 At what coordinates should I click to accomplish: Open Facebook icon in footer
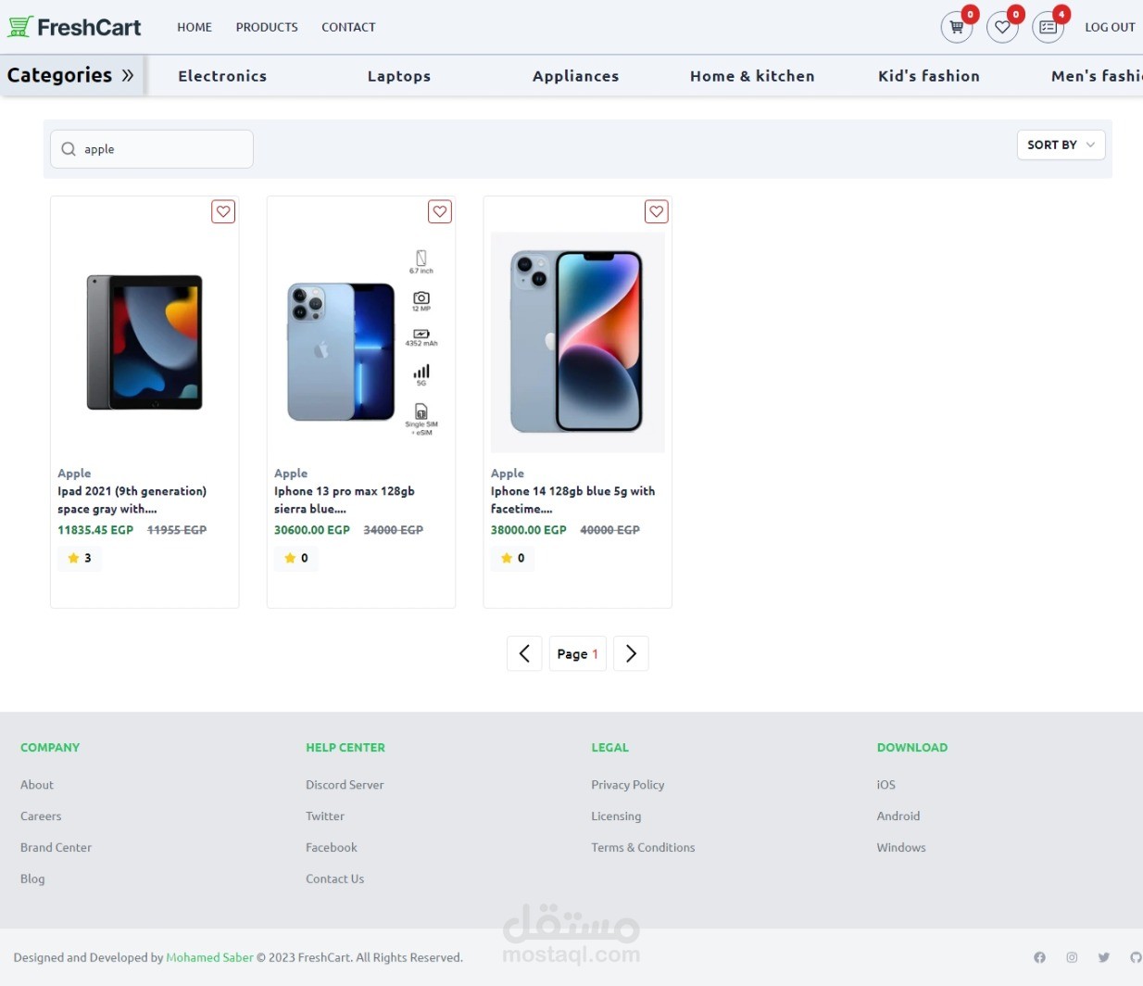[1039, 957]
